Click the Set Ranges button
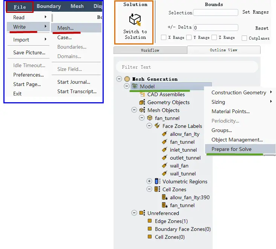Image resolution: width=276 pixels, height=249 pixels. 255,12
